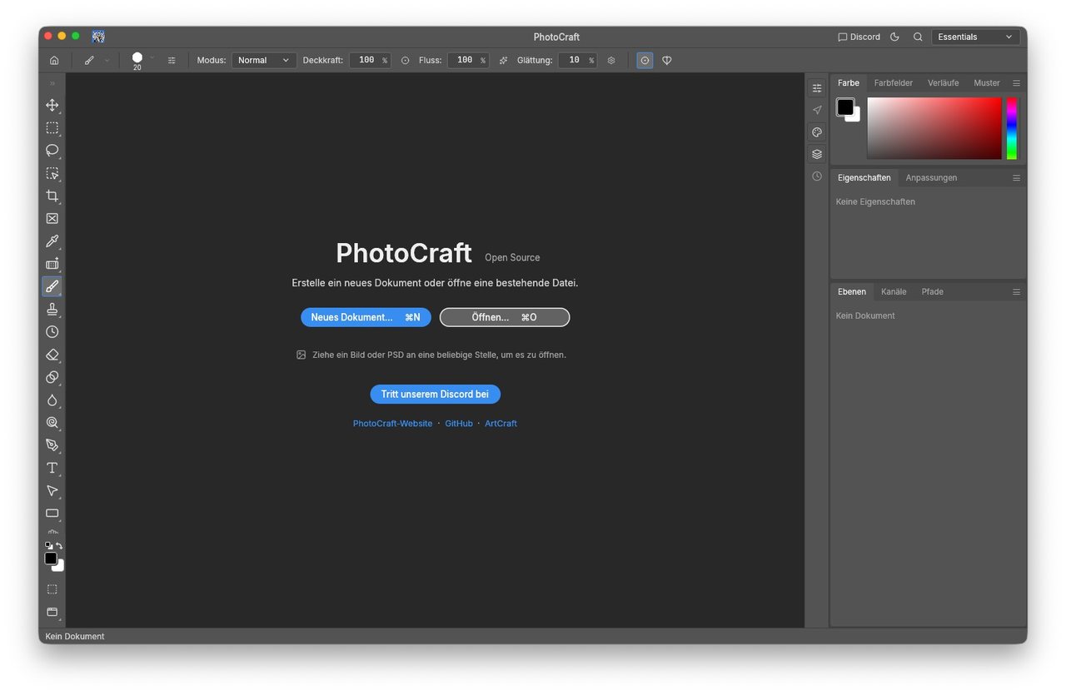
Task: Open the Eigenschaften panel options menu
Action: click(x=1016, y=178)
